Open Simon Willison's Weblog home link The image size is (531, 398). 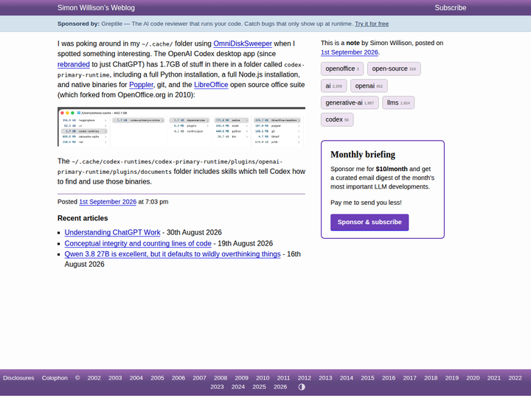pos(96,8)
